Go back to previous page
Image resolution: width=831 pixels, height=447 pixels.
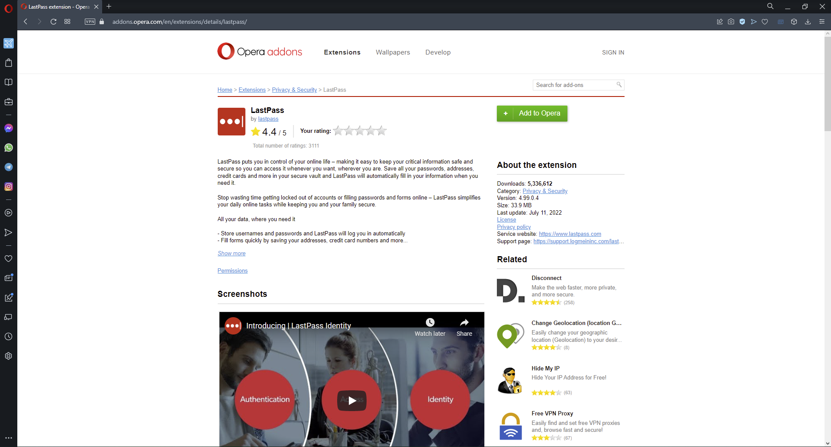pyautogui.click(x=26, y=22)
